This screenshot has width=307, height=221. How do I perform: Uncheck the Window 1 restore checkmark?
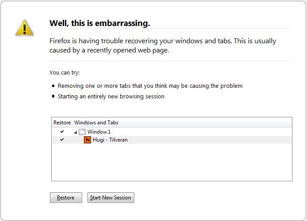point(62,131)
